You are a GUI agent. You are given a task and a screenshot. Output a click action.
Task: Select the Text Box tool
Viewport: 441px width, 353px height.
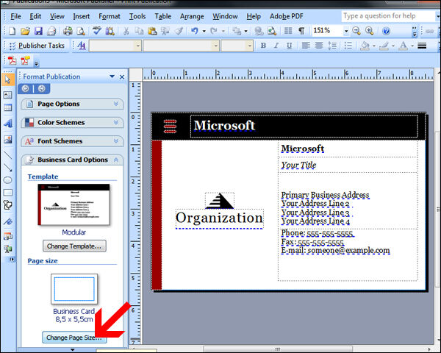pyautogui.click(x=7, y=95)
